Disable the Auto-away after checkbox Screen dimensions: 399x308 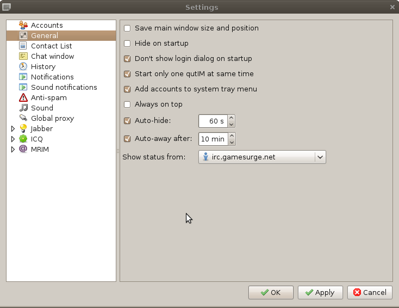127,139
